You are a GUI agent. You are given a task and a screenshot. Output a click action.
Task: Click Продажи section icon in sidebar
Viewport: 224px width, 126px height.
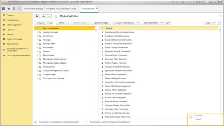point(4,29)
